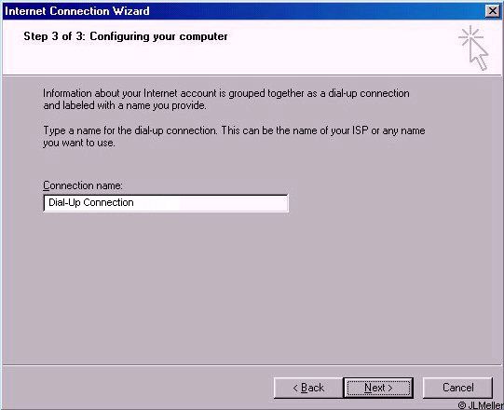Click the 'Type a name for the dial-up' paragraph
The image size is (504, 410).
click(234, 136)
